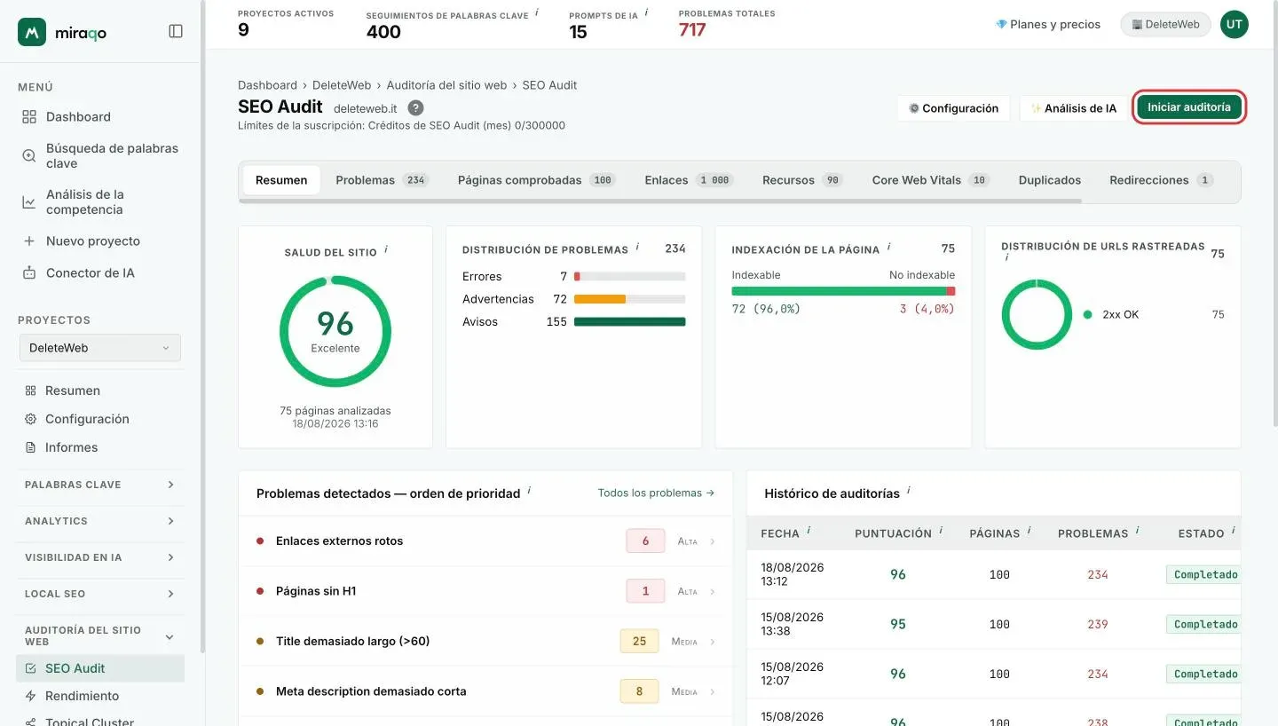Click info icon beside Histórico de auditorías

pos(908,491)
